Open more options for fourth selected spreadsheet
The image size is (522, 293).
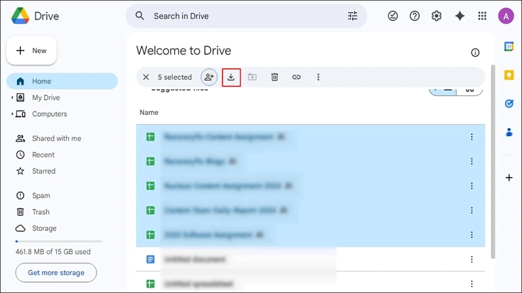(472, 210)
